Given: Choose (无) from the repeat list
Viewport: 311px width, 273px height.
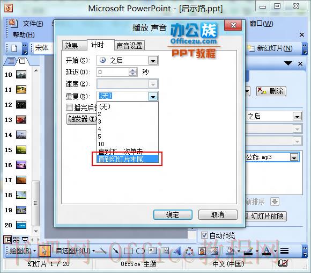Looking at the screenshot, I should click(x=128, y=106).
